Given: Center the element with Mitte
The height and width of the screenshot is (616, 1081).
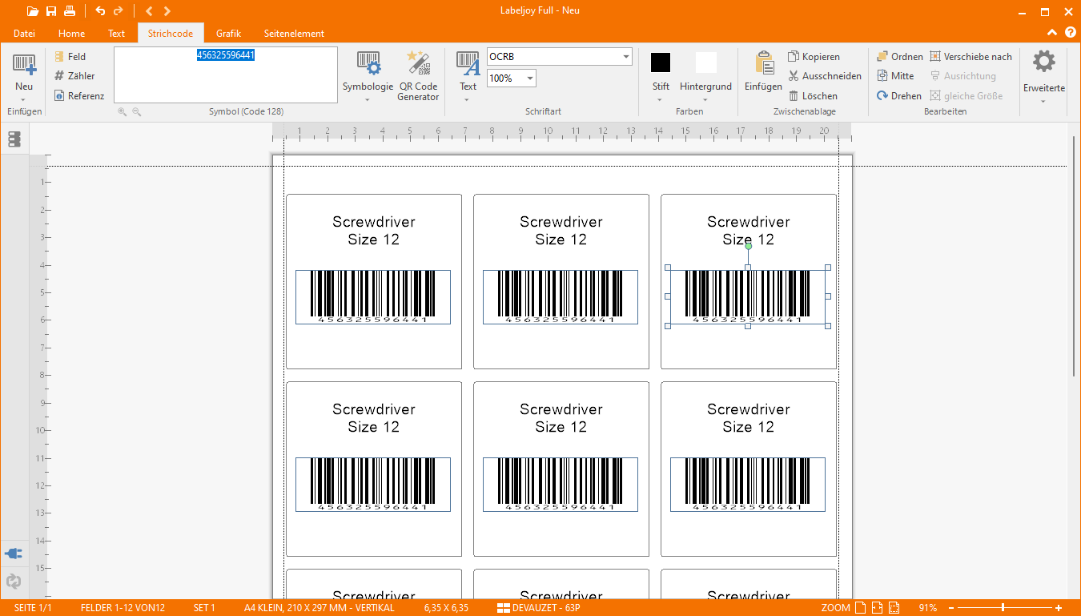Looking at the screenshot, I should 895,76.
